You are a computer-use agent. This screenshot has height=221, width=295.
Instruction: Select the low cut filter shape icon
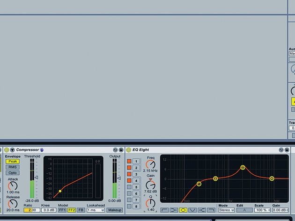tap(164, 210)
